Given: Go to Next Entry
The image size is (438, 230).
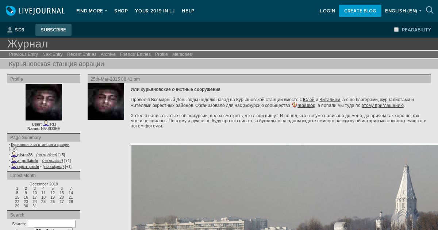Looking at the screenshot, I should point(53,54).
